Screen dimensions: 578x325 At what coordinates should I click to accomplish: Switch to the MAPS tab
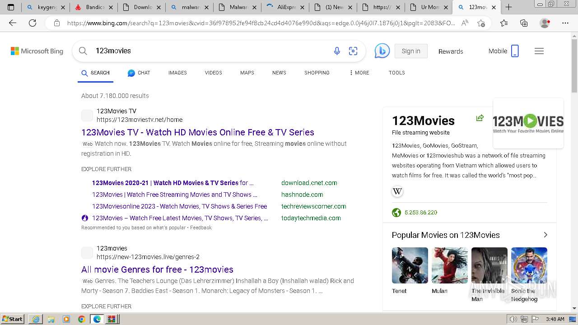(247, 73)
